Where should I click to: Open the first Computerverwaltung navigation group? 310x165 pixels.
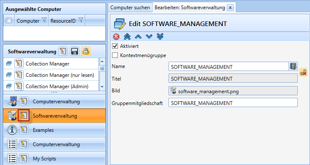pyautogui.click(x=54, y=101)
